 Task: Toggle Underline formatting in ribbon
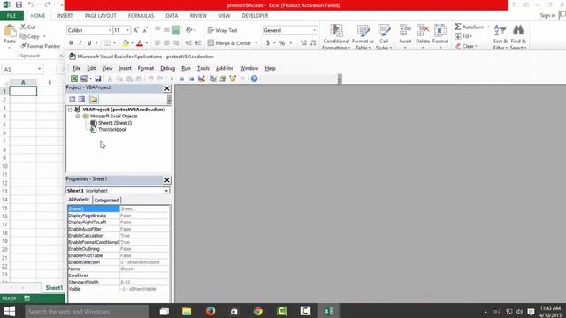[89, 43]
